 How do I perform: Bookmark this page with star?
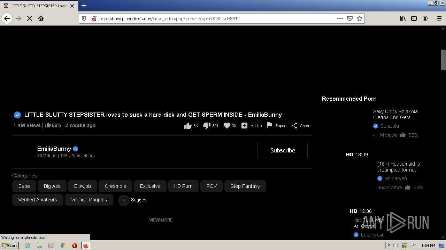[x=360, y=18]
